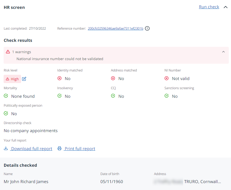231x190 pixels.
Task: Collapse the HR screen section chevron
Action: point(225,7)
